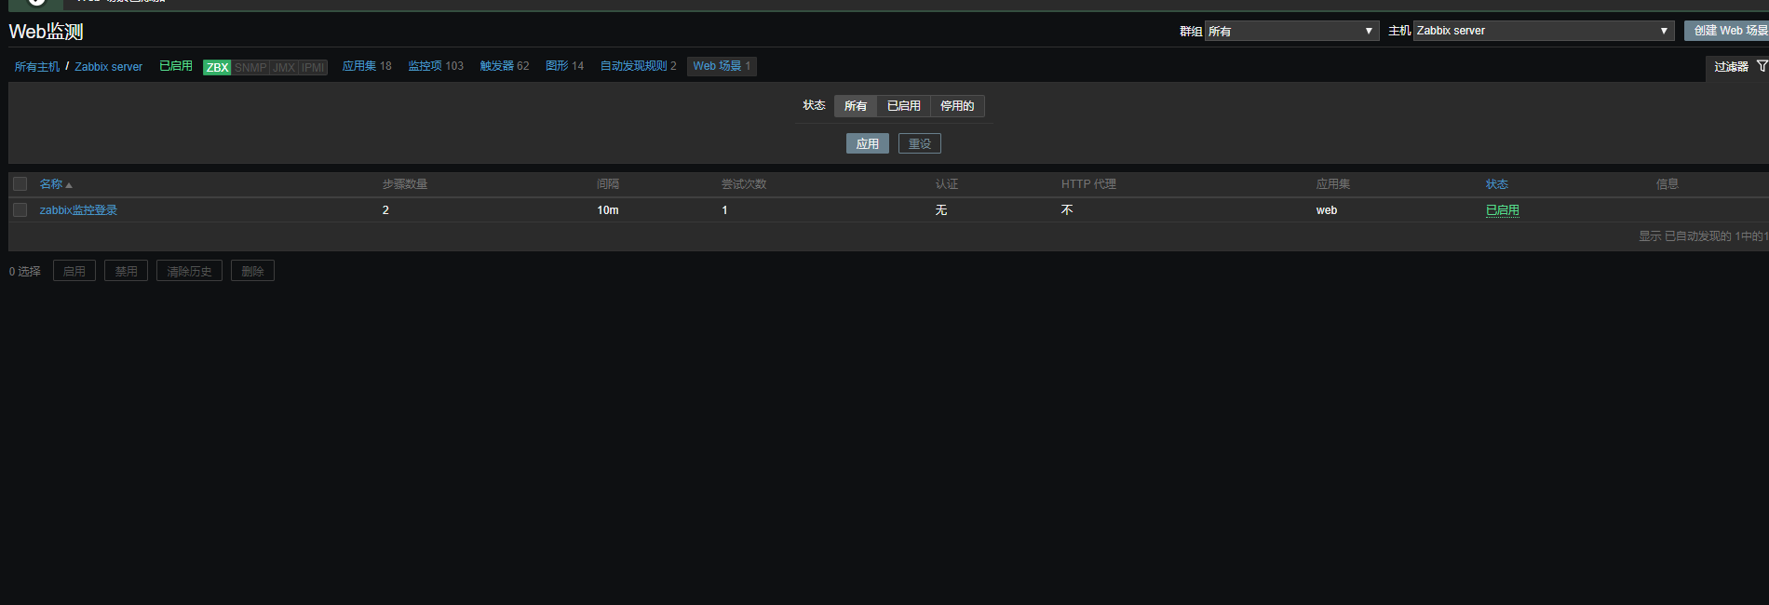This screenshot has height=605, width=1769.
Task: Open the 群组 group dropdown
Action: [1290, 31]
